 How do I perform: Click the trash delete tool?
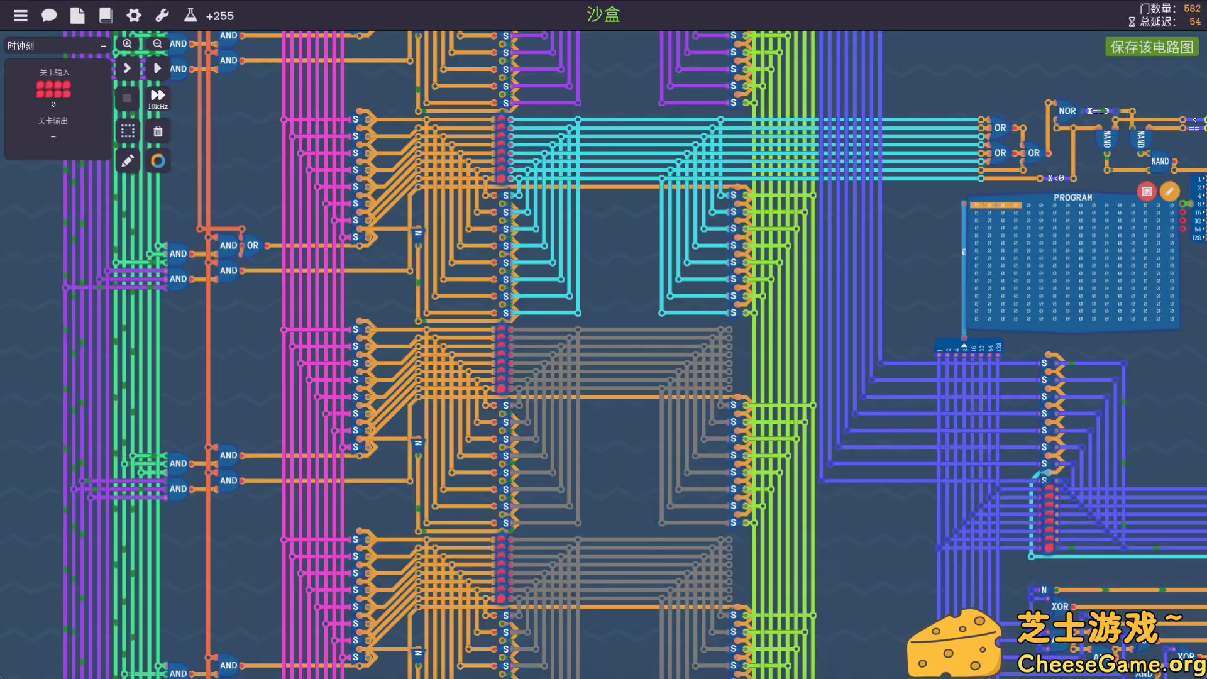pos(158,131)
